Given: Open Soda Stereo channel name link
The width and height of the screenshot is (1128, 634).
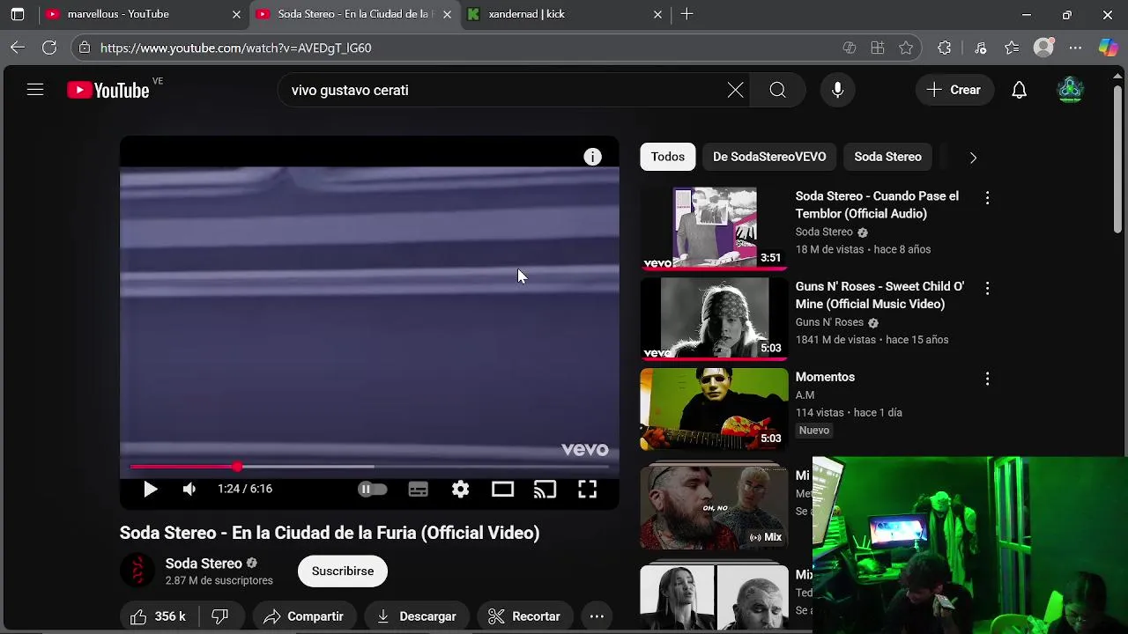Looking at the screenshot, I should pos(204,564).
